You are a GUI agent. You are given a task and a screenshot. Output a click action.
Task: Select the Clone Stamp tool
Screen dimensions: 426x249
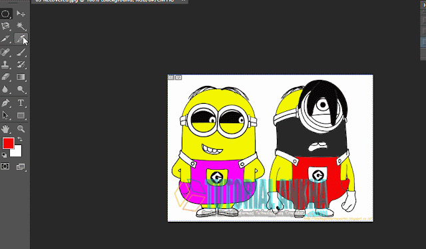(5, 65)
